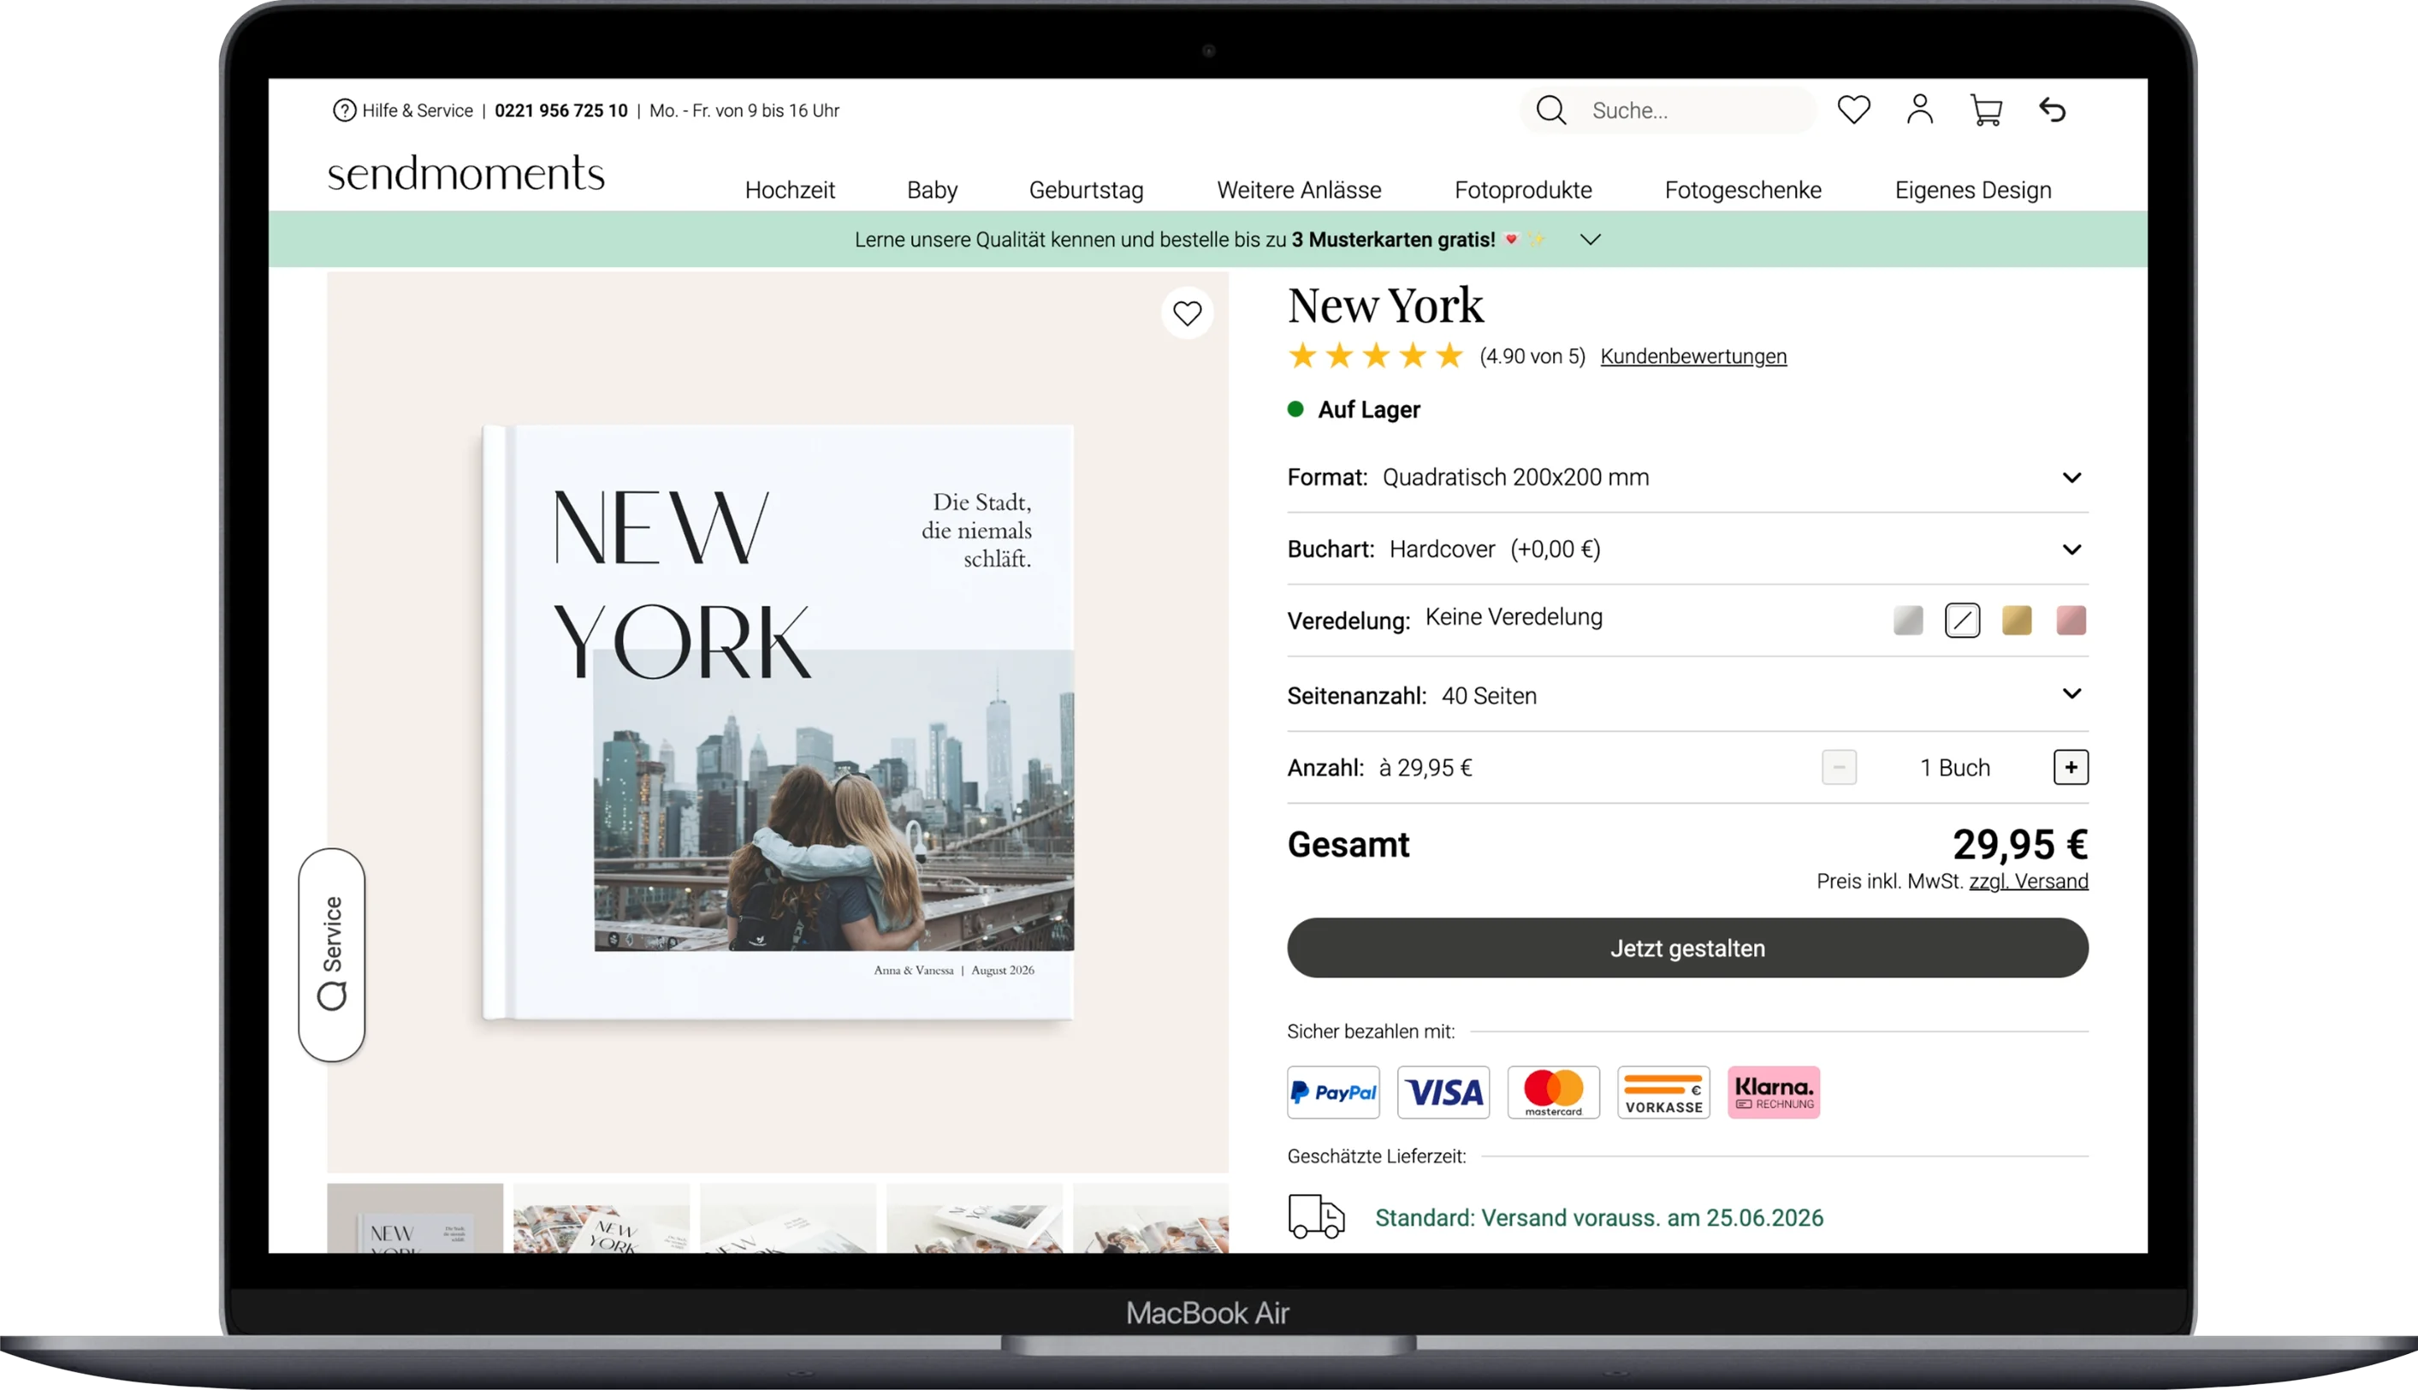Viewport: 2418px width, 1390px height.
Task: Open the Eigenes Design menu
Action: (x=1972, y=190)
